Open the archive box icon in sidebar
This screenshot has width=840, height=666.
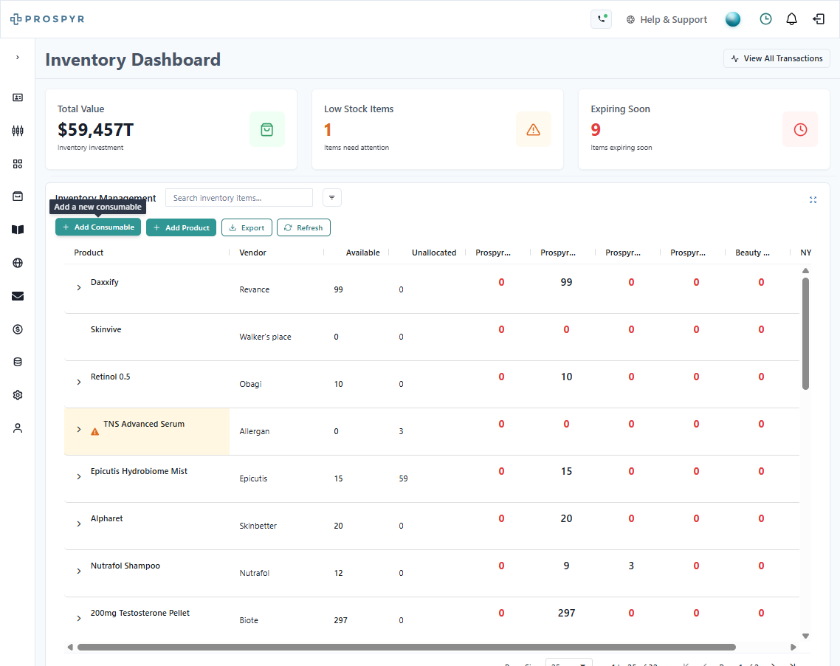pyautogui.click(x=18, y=196)
